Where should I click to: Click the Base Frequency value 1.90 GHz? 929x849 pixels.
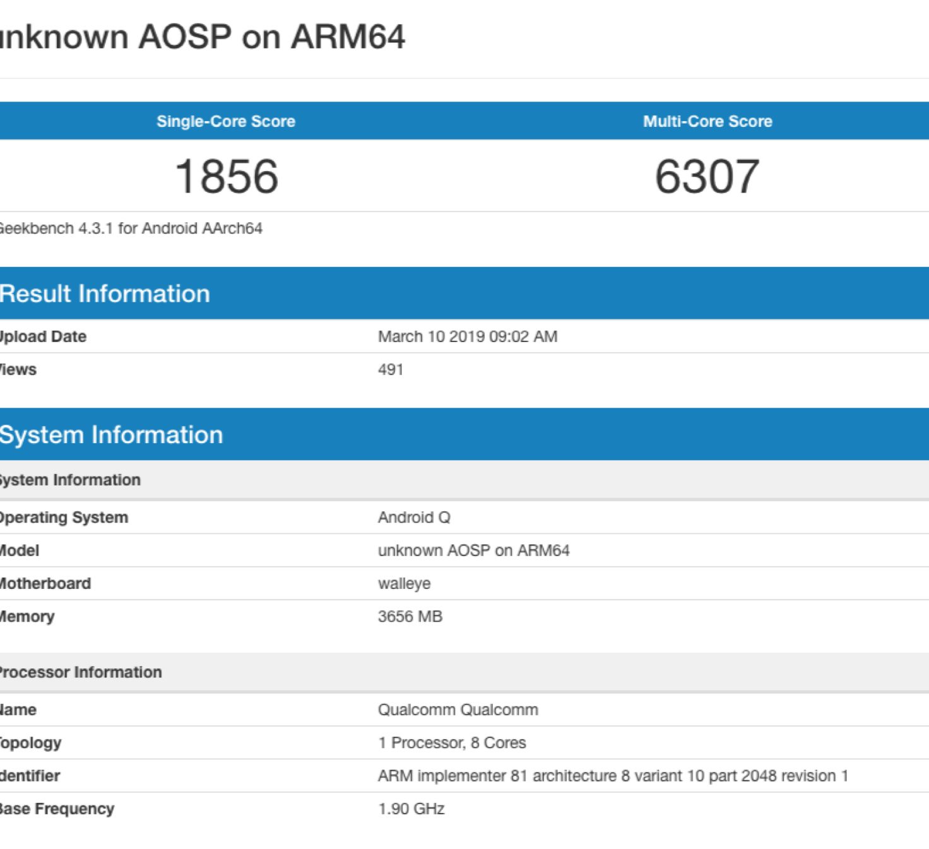tap(411, 809)
